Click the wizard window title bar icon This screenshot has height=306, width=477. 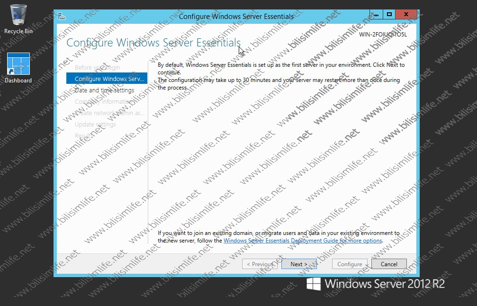click(x=62, y=16)
